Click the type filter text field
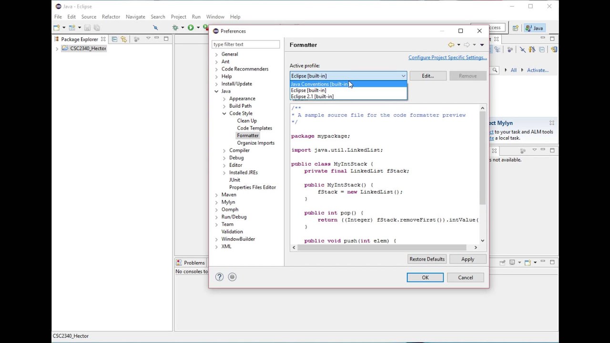Viewport: 610px width, 343px height. (x=246, y=44)
